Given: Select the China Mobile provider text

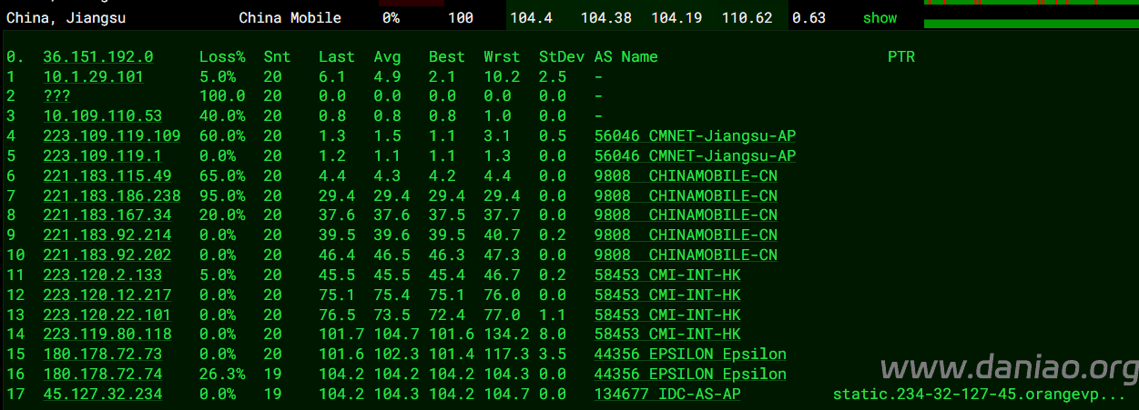Looking at the screenshot, I should 290,18.
